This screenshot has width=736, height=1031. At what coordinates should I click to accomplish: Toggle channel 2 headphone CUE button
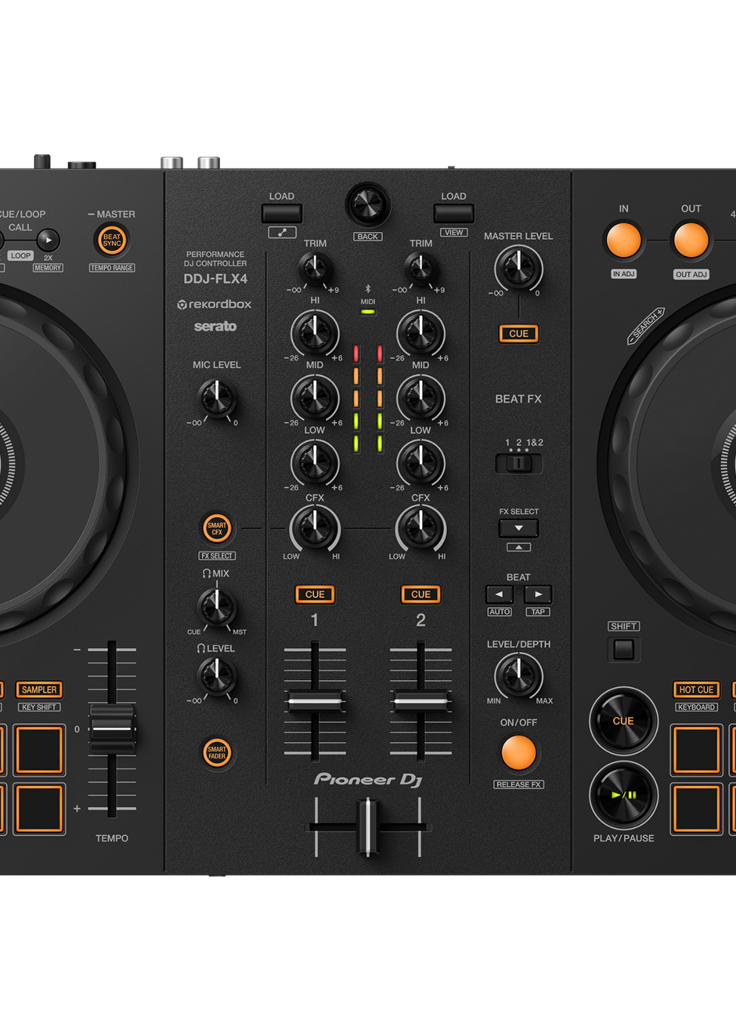[x=421, y=594]
